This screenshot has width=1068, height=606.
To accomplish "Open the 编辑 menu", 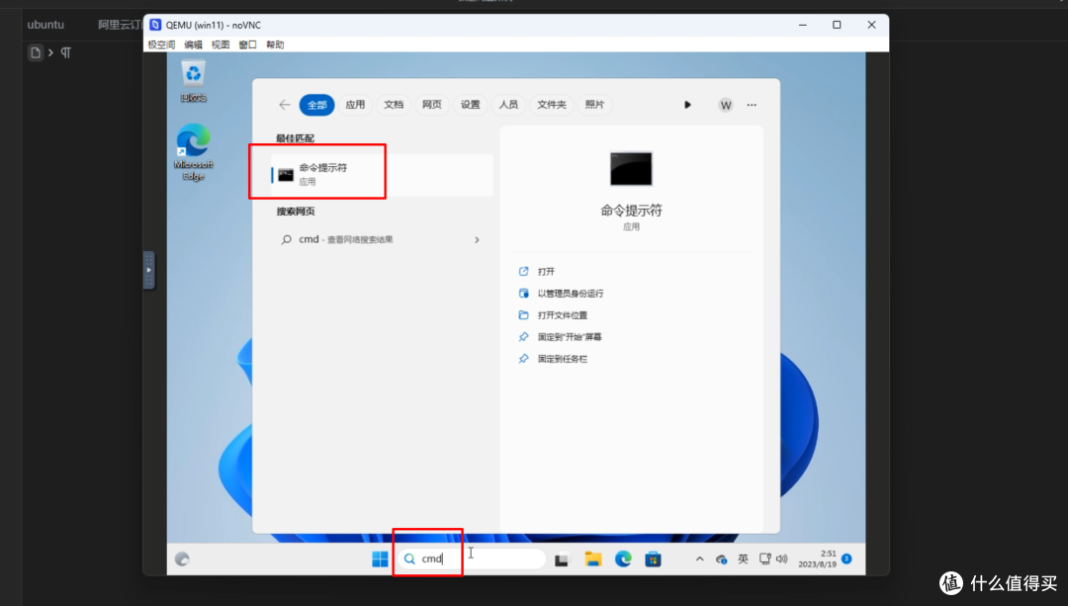I will (x=194, y=44).
